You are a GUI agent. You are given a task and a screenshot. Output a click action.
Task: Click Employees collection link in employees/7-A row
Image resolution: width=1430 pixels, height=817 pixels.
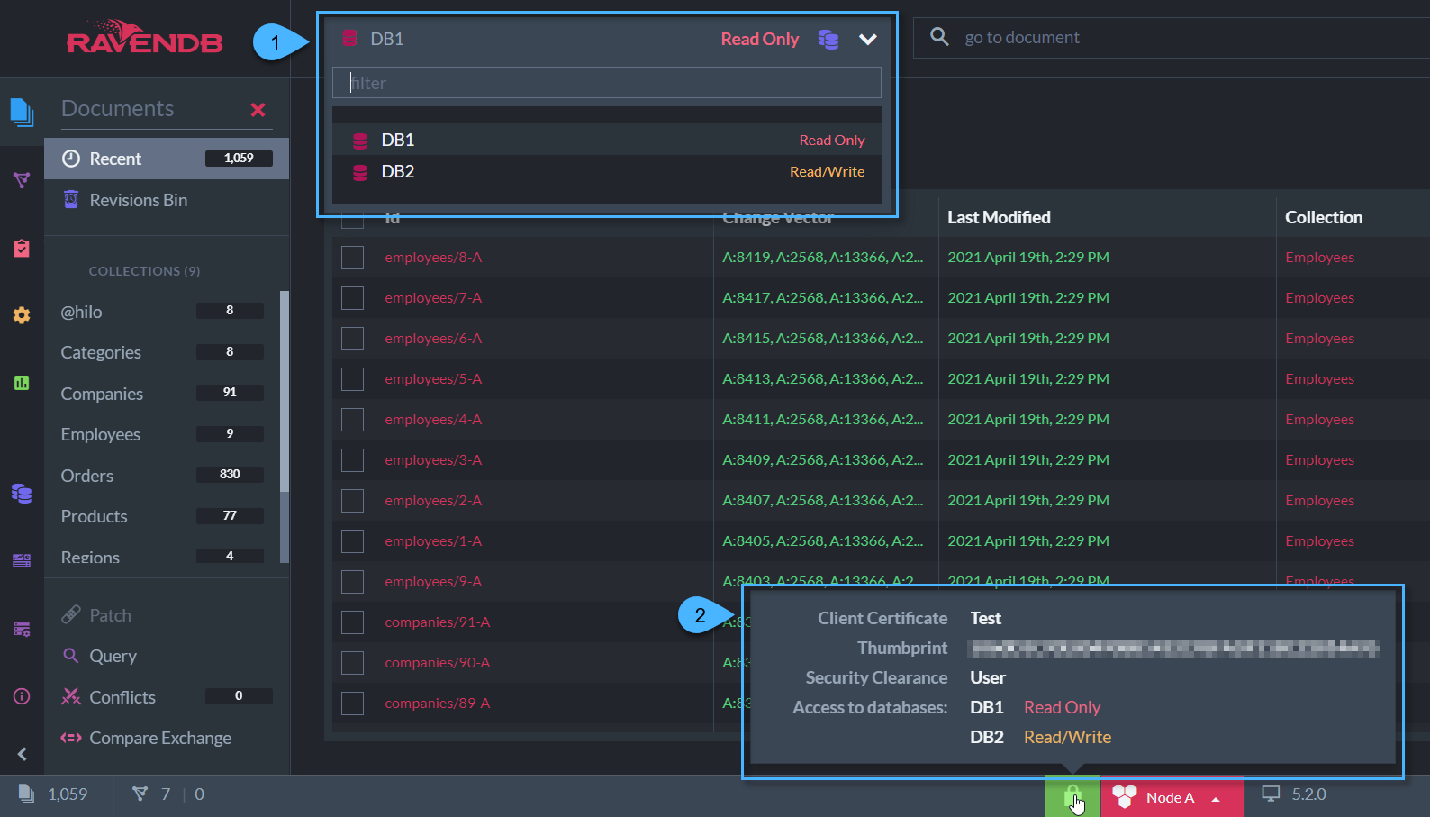pyautogui.click(x=1319, y=298)
